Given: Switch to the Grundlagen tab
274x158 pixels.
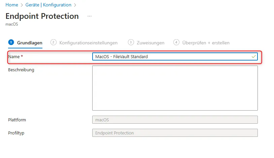Looking at the screenshot, I should click(30, 43).
